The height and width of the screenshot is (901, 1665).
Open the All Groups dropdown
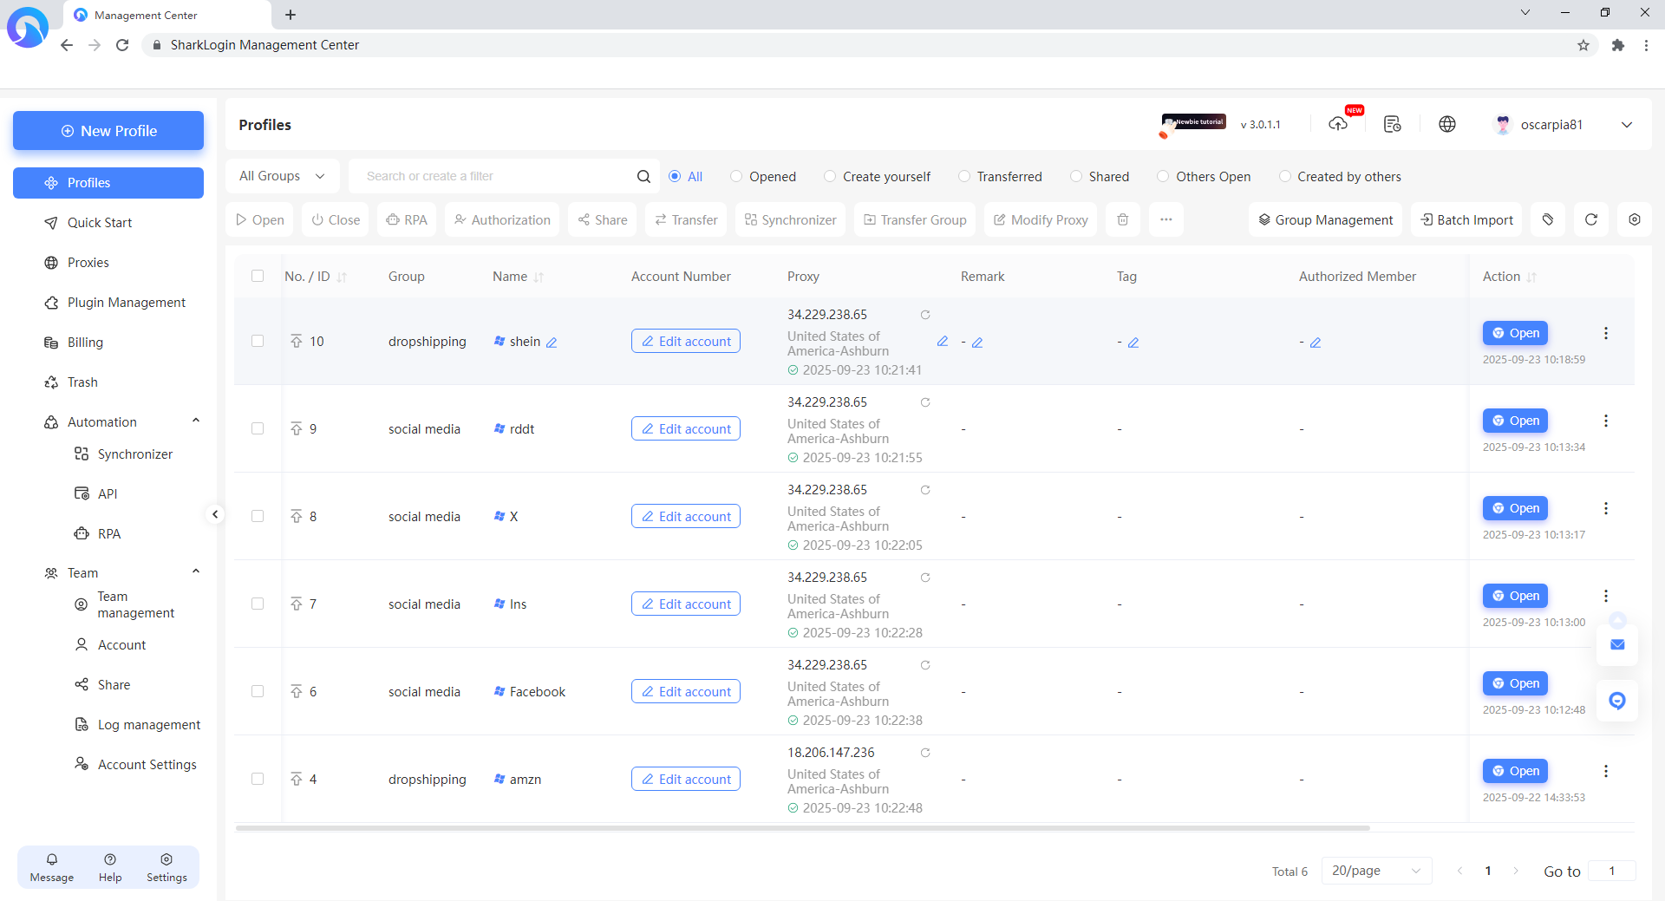click(282, 176)
